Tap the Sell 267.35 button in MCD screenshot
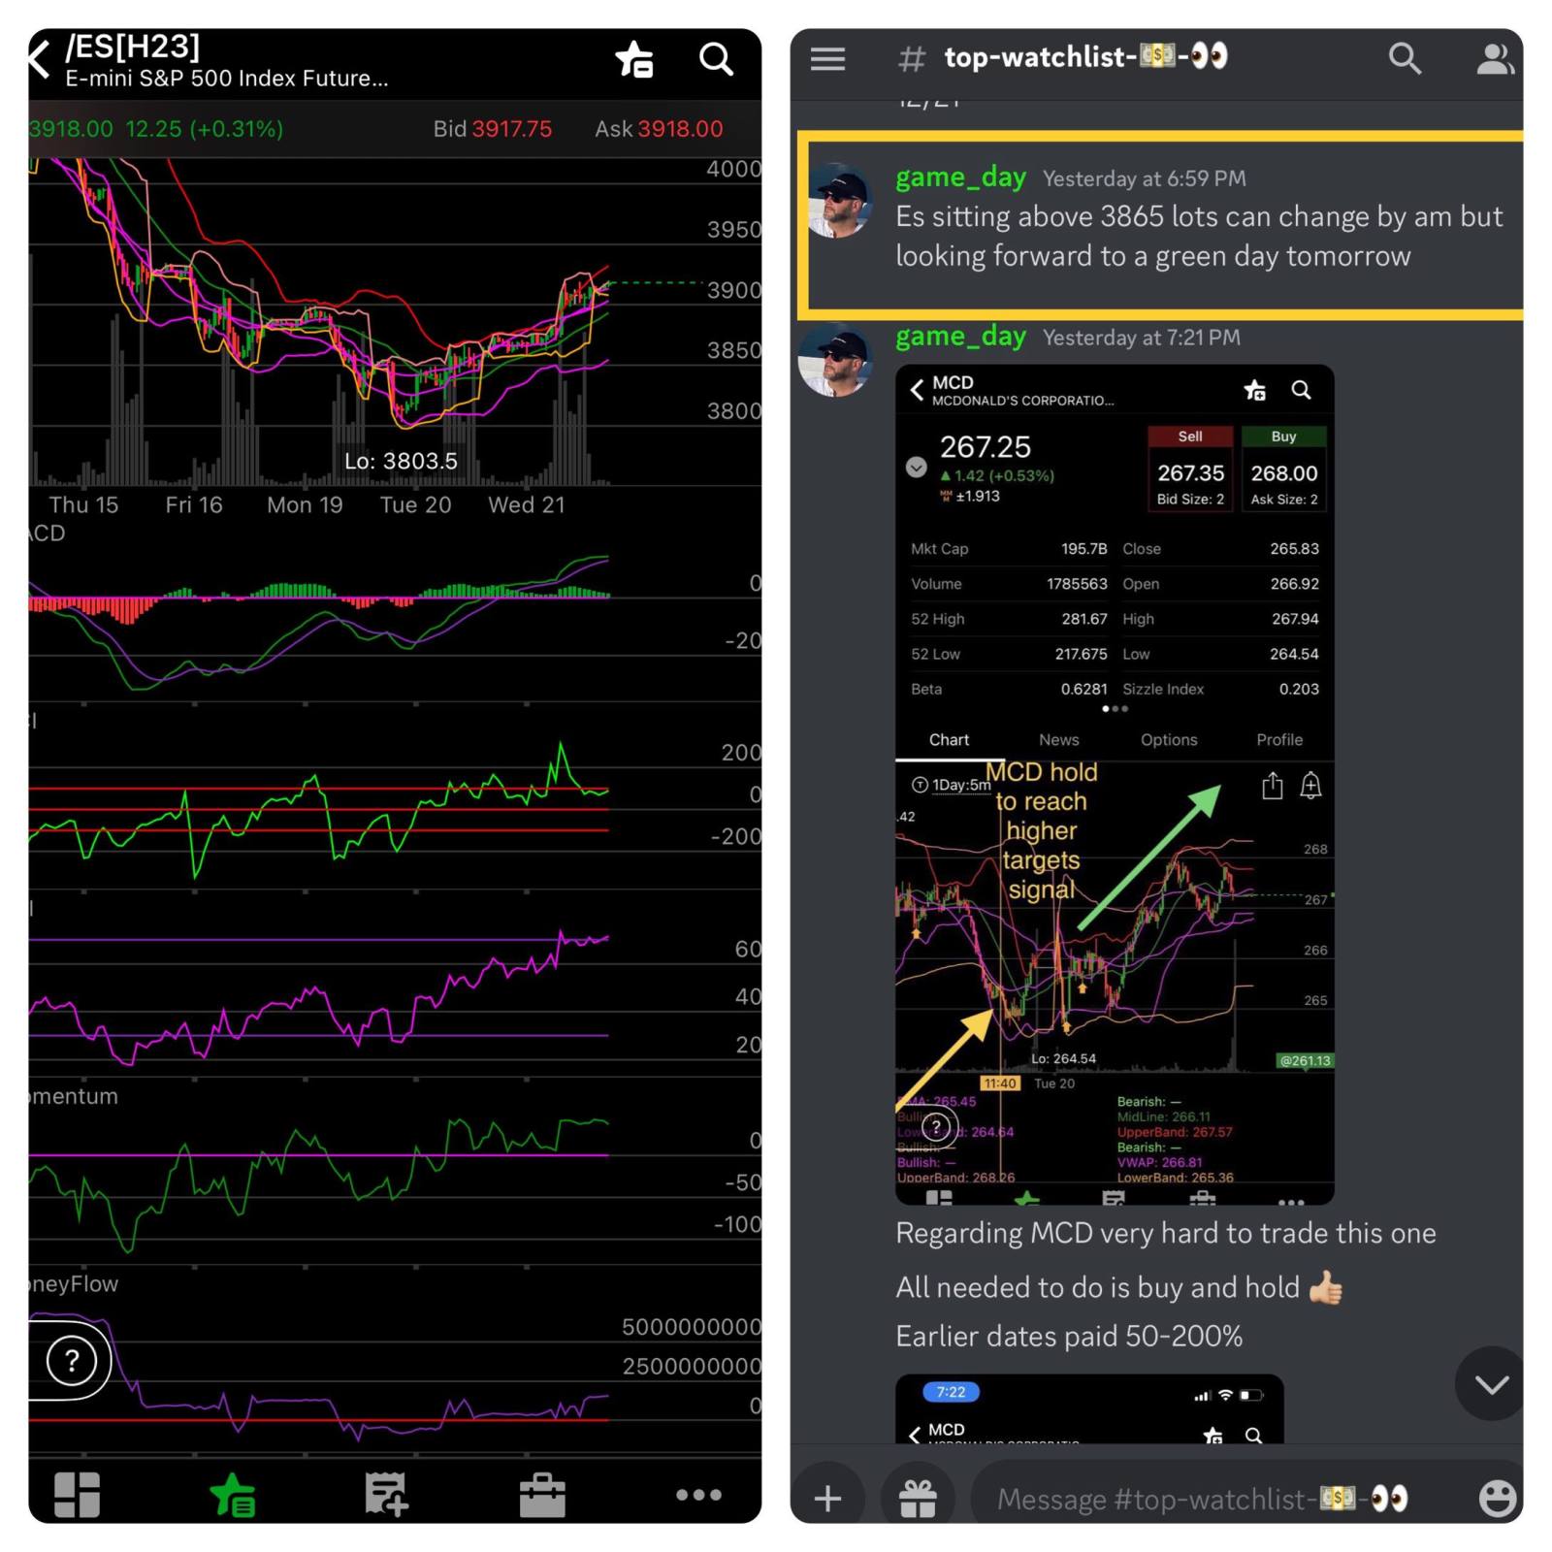This screenshot has width=1552, height=1552. point(1190,469)
